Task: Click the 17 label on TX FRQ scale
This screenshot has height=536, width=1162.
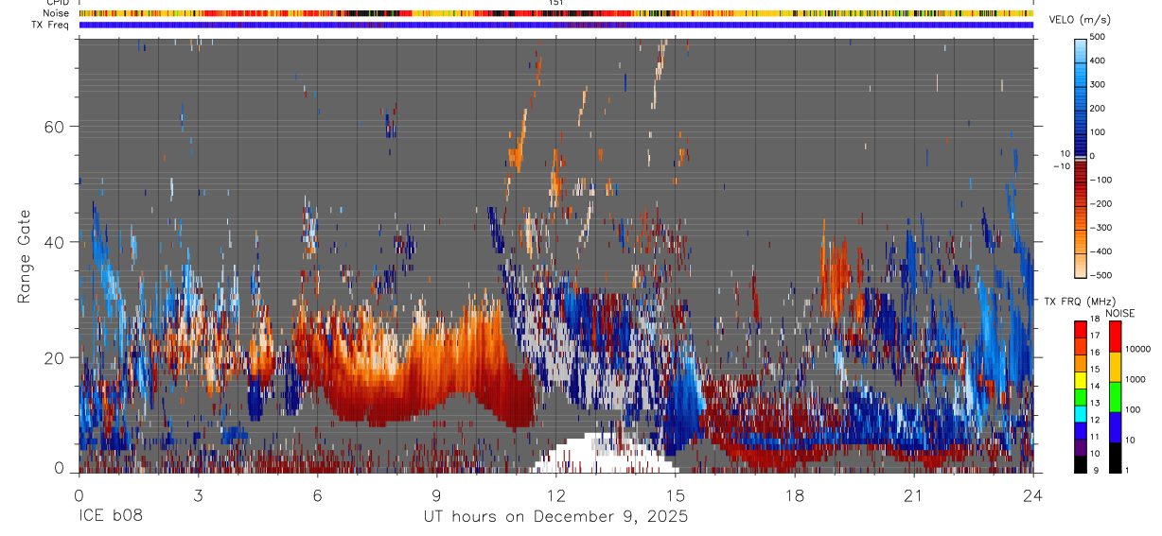Action: 1097,336
